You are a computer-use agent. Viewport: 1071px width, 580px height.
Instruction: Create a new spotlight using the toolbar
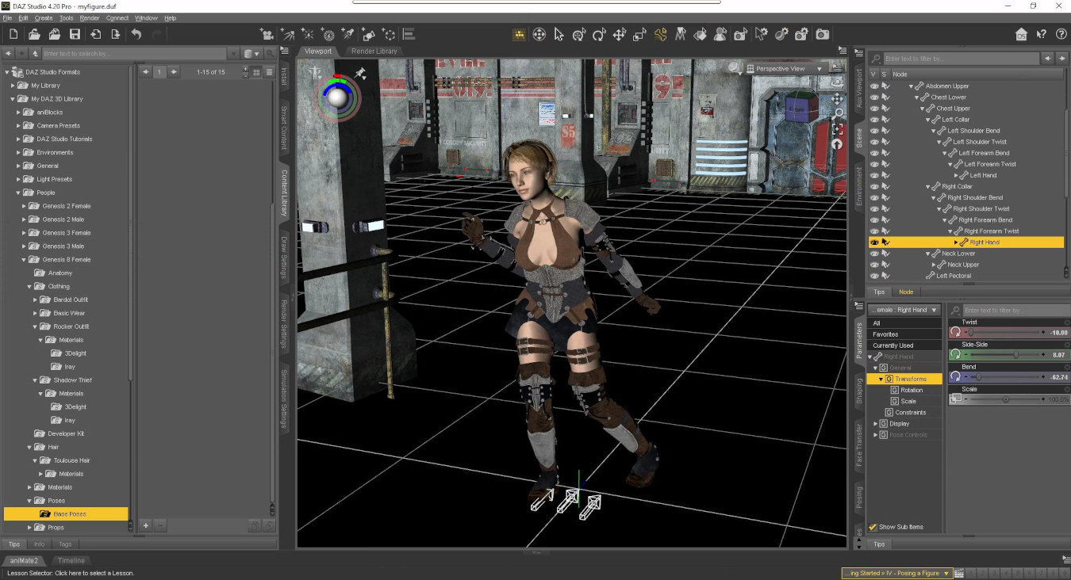(x=347, y=35)
